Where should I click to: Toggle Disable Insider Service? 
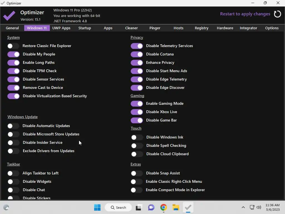pyautogui.click(x=13, y=143)
